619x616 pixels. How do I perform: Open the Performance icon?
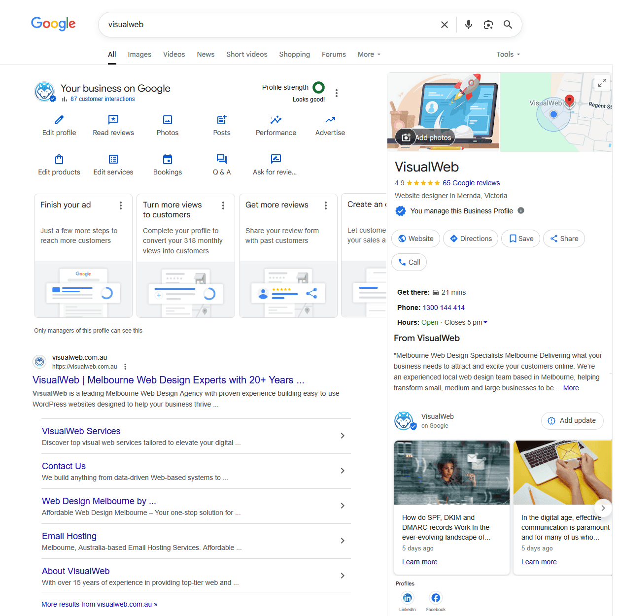[x=275, y=120]
